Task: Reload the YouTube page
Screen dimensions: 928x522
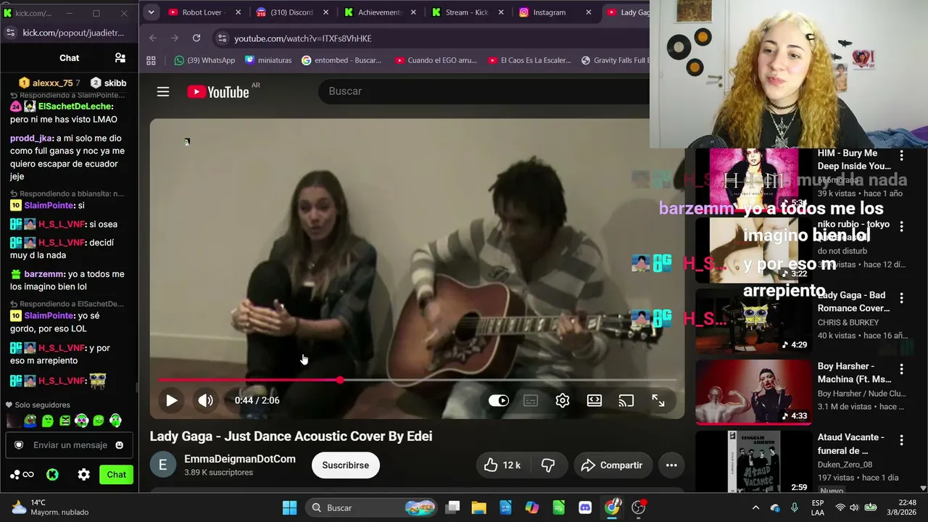Action: 196,38
